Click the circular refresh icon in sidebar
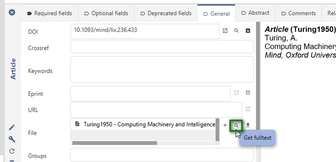Image resolution: width=336 pixels, height=162 pixels. click(x=12, y=151)
